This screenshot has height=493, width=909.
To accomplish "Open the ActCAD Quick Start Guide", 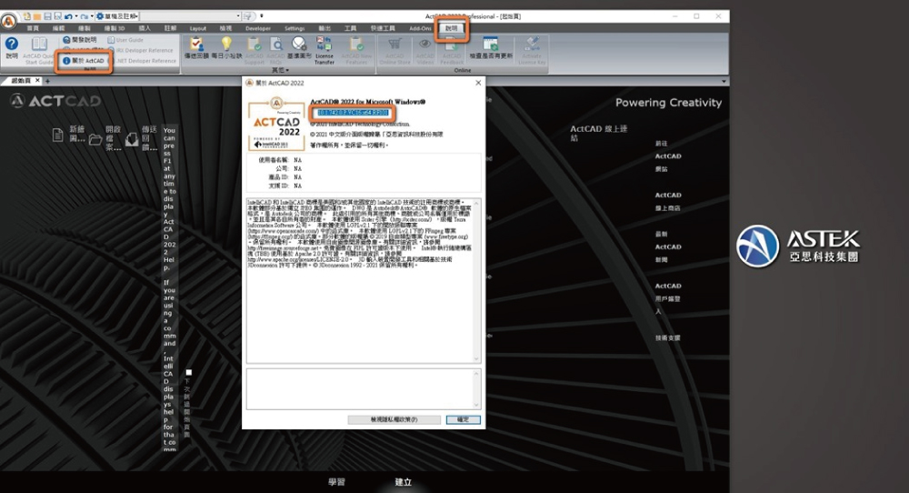I will pyautogui.click(x=39, y=50).
